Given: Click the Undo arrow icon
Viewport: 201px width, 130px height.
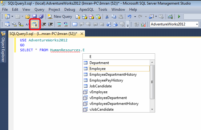Looking at the screenshot, I should pyautogui.click(x=130, y=17).
